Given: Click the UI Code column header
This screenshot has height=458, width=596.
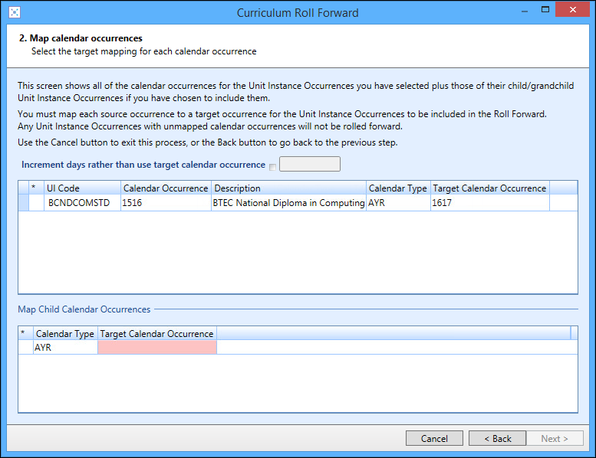Looking at the screenshot, I should (x=82, y=188).
